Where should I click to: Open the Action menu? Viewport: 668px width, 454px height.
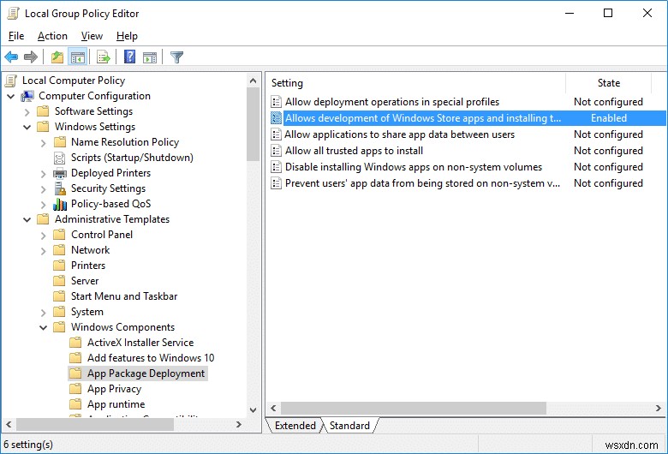click(52, 36)
